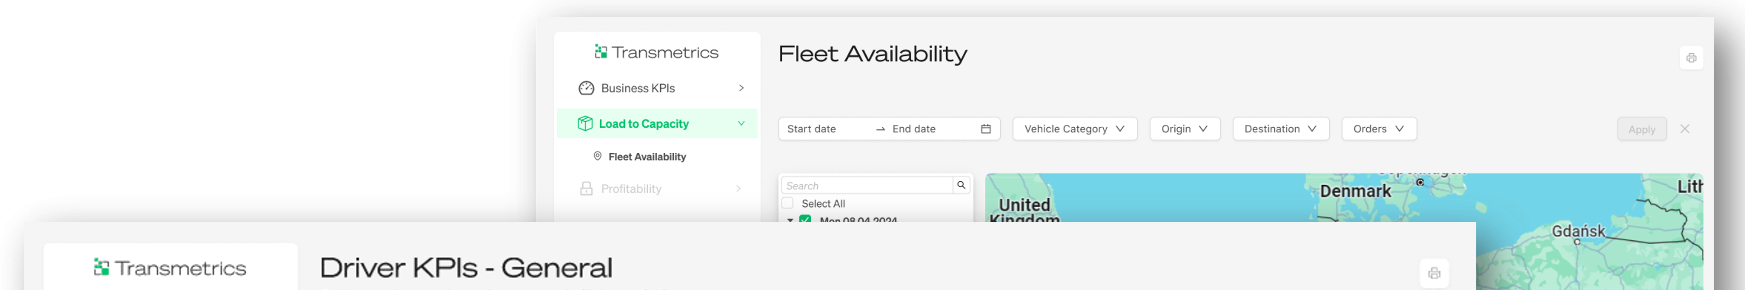Click the Driver KPIs - General heading
The image size is (1745, 290).
[466, 268]
